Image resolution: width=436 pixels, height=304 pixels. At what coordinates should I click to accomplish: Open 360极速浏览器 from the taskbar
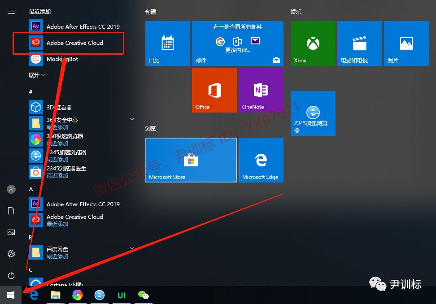pyautogui.click(x=77, y=295)
